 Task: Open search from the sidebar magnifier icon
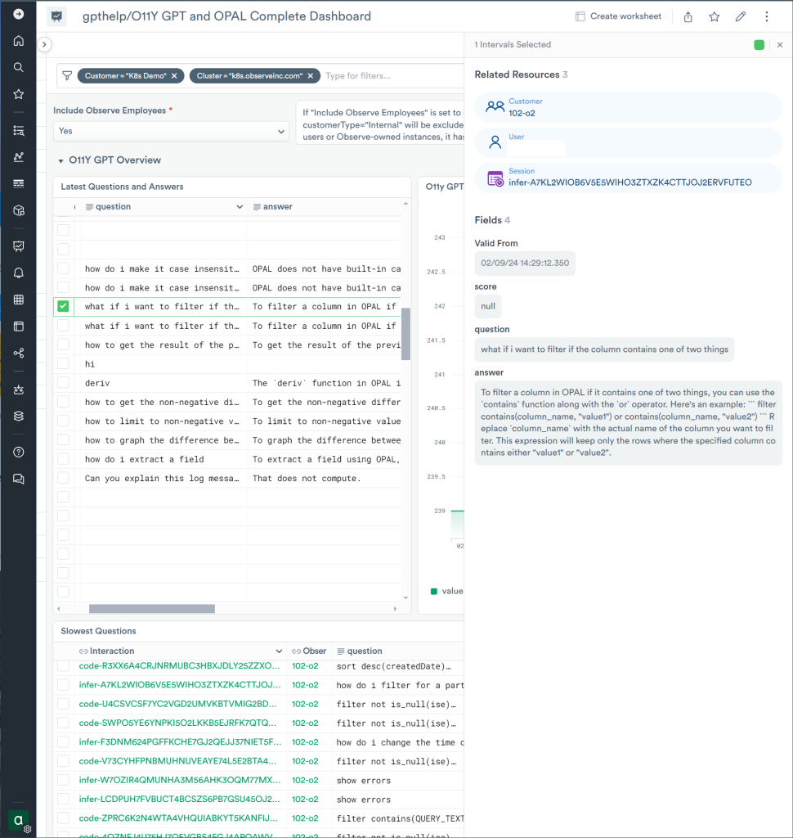pos(19,67)
